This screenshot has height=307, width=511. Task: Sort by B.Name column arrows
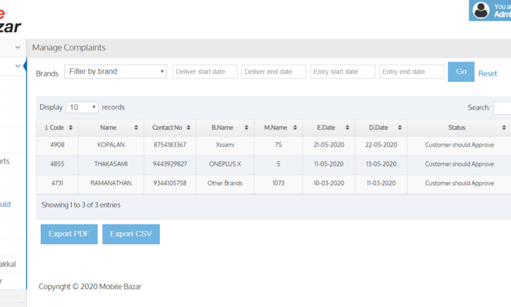pos(247,128)
